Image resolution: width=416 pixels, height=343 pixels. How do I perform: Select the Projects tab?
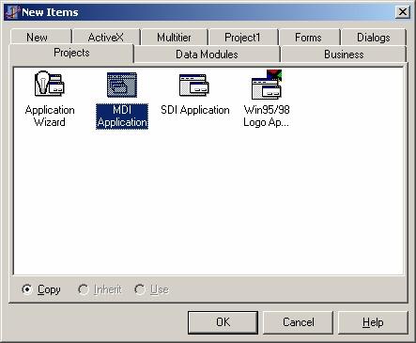click(x=71, y=53)
